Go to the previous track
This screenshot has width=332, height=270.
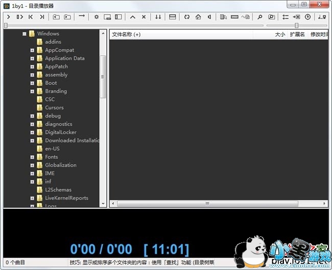31,17
